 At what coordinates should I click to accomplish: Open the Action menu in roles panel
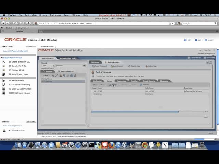tap(96, 85)
